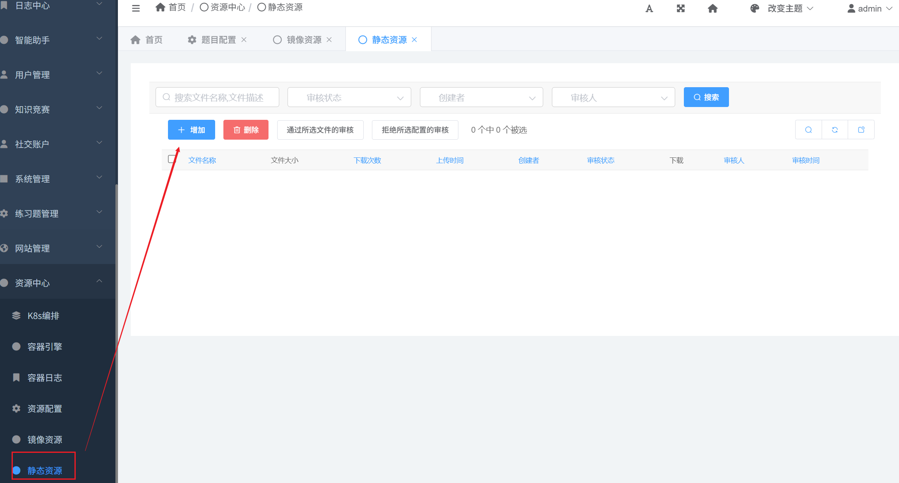Screen dimensions: 899x483
Task: Click the hamburger menu collapse icon
Action: click(136, 8)
